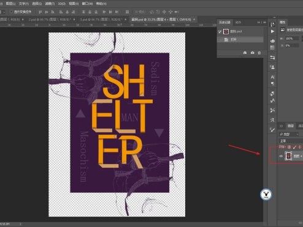Toggle lock image pixels brush icon
Image resolution: width=303 pixels, height=227 pixels.
point(294,147)
